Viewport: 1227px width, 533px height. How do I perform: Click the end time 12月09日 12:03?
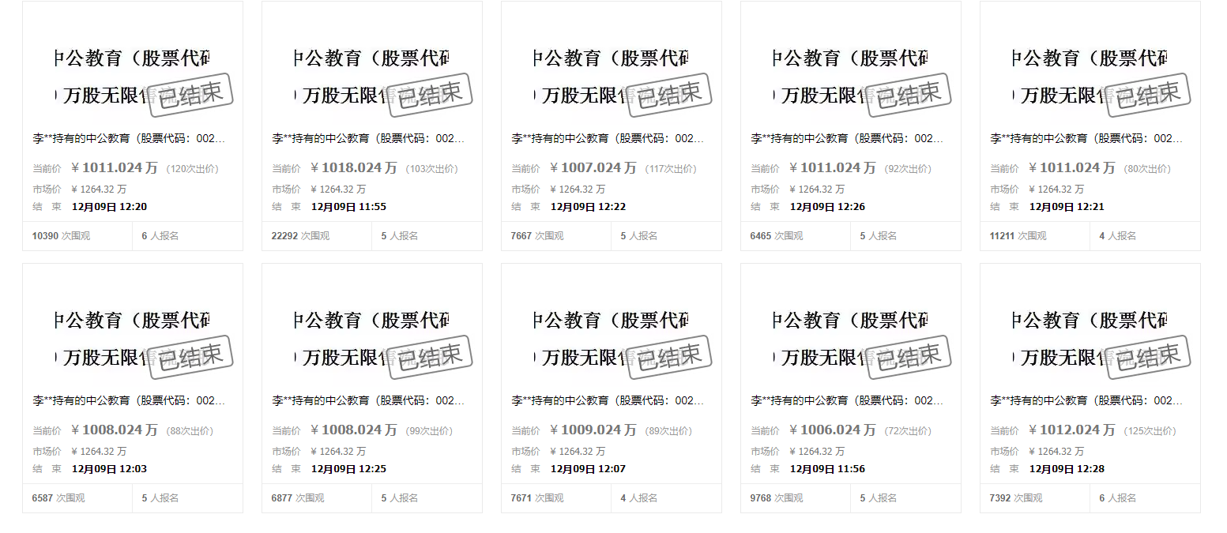110,469
